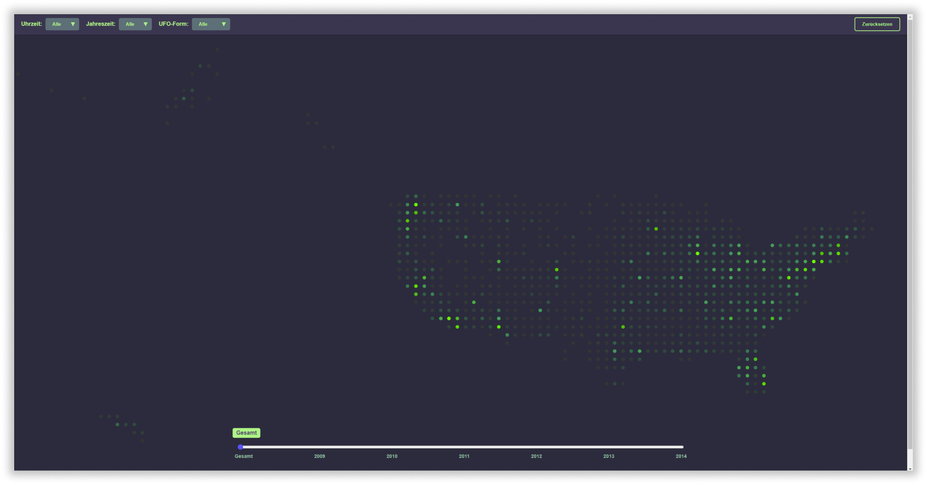Click the scroll-down arrow at the scrollbar bottom
The image size is (927, 485).
910,468
